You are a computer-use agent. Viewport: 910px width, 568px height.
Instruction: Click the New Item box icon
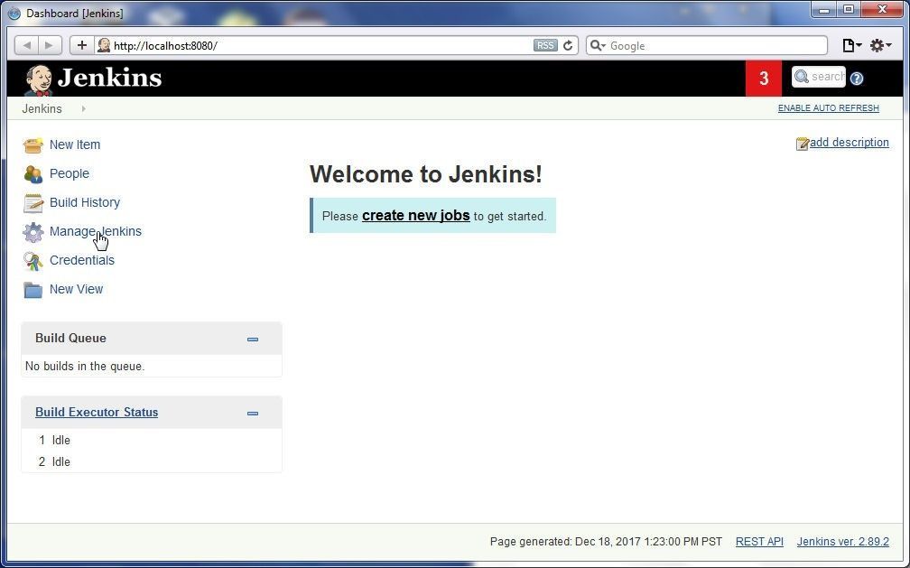tap(33, 145)
